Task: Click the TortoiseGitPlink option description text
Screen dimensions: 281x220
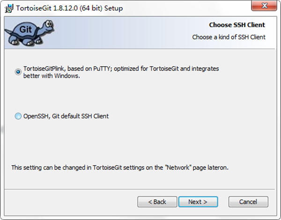Action: [121, 68]
